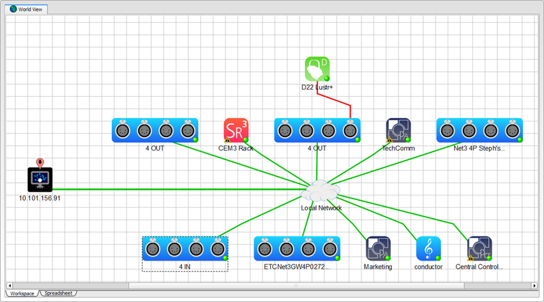Click the conductor treble clef icon
The height and width of the screenshot is (302, 544).
pyautogui.click(x=428, y=248)
